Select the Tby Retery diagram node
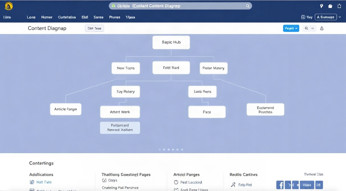This screenshot has width=346, height=191. pos(126,92)
